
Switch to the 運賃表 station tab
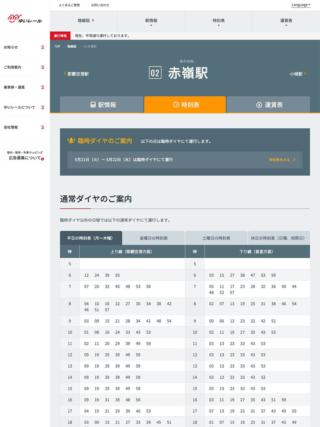point(268,105)
